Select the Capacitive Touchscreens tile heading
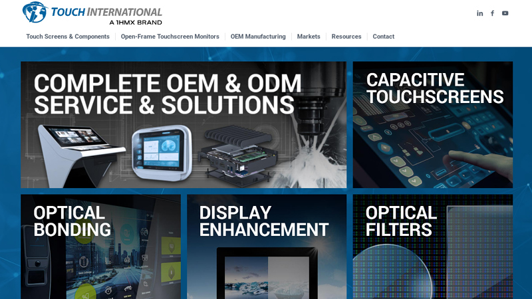Screen dimensions: 532x299 (434, 88)
